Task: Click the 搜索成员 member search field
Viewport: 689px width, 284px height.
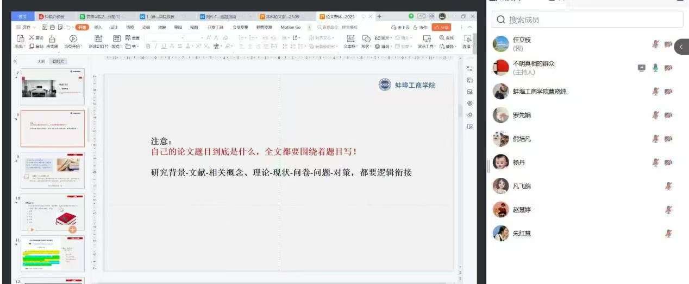Action: [587, 20]
